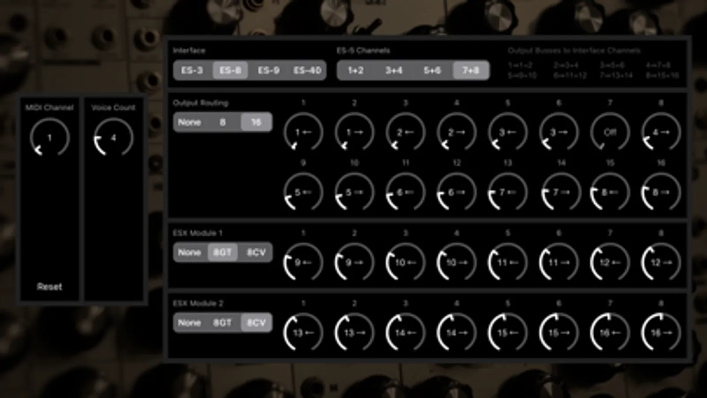Select ES-5 channels 5+6
The height and width of the screenshot is (398, 707).
(432, 70)
